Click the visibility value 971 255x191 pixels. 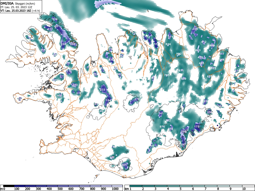pos(181,71)
